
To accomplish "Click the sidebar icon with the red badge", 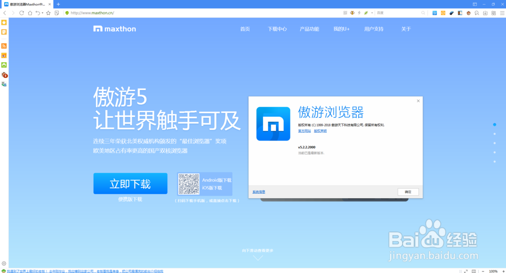I will pos(4,75).
